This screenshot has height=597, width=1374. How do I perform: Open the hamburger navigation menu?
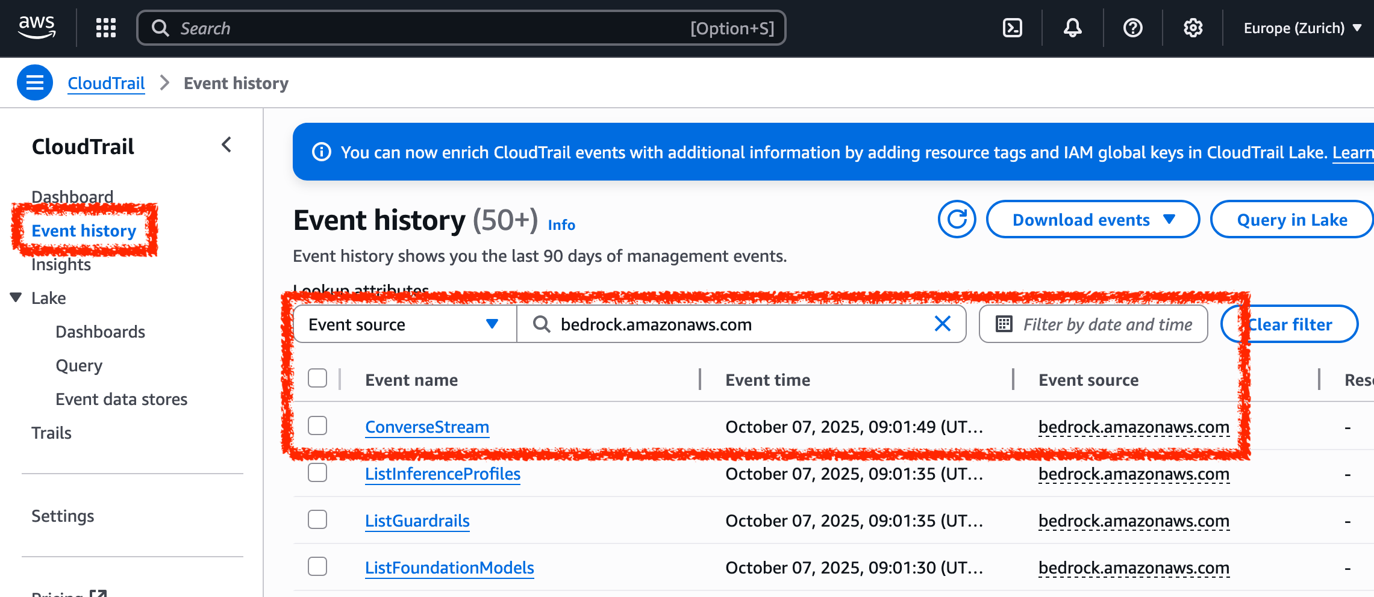[x=34, y=82]
